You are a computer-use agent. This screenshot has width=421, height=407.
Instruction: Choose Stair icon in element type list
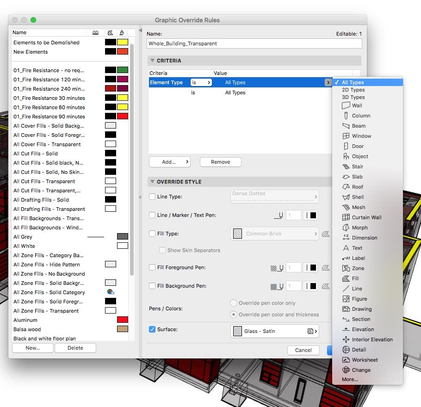346,166
